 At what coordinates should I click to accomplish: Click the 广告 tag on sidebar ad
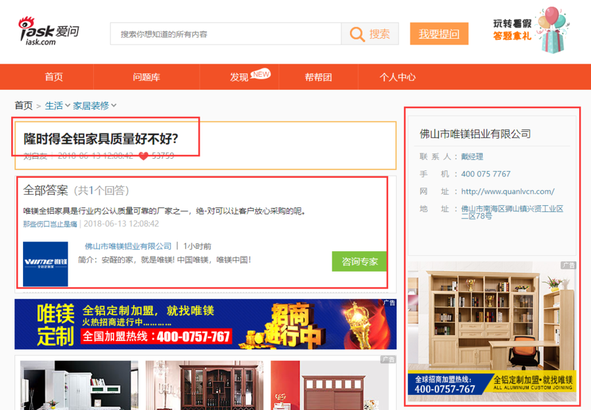pos(569,266)
